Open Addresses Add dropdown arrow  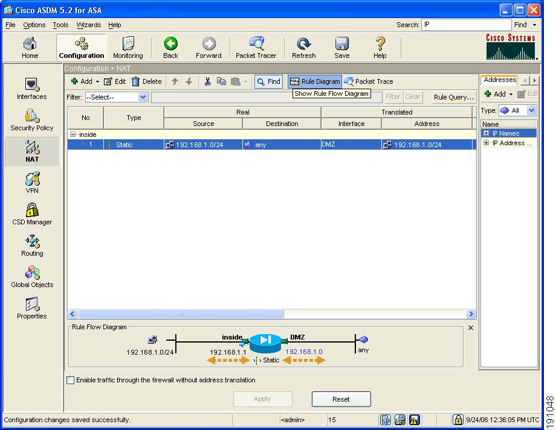pos(511,94)
